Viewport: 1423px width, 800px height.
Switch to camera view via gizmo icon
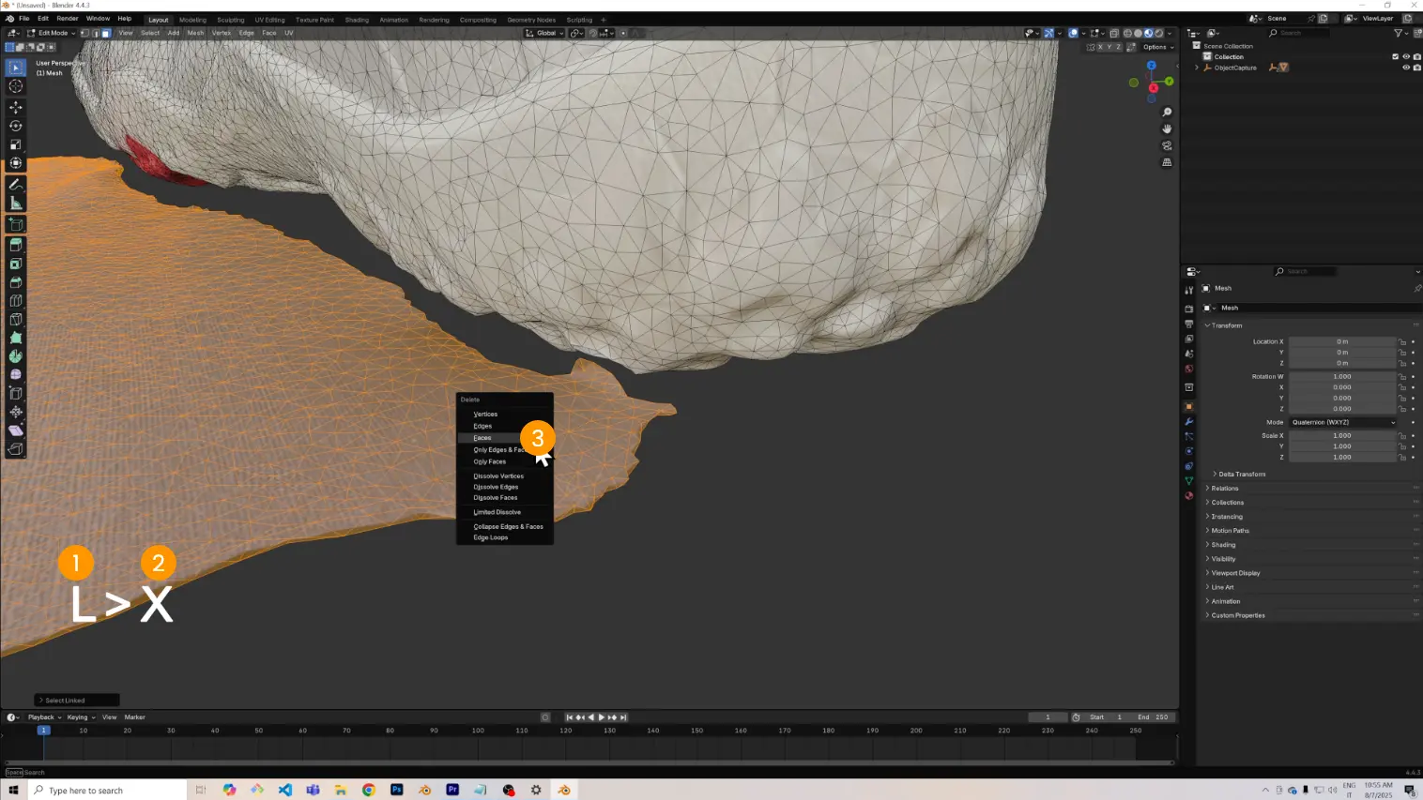1167,145
